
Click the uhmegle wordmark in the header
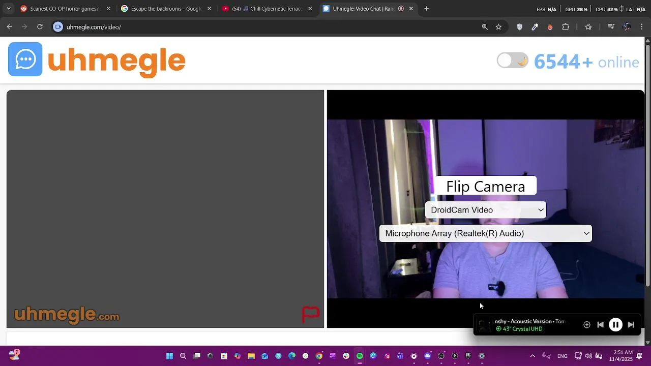pyautogui.click(x=116, y=61)
